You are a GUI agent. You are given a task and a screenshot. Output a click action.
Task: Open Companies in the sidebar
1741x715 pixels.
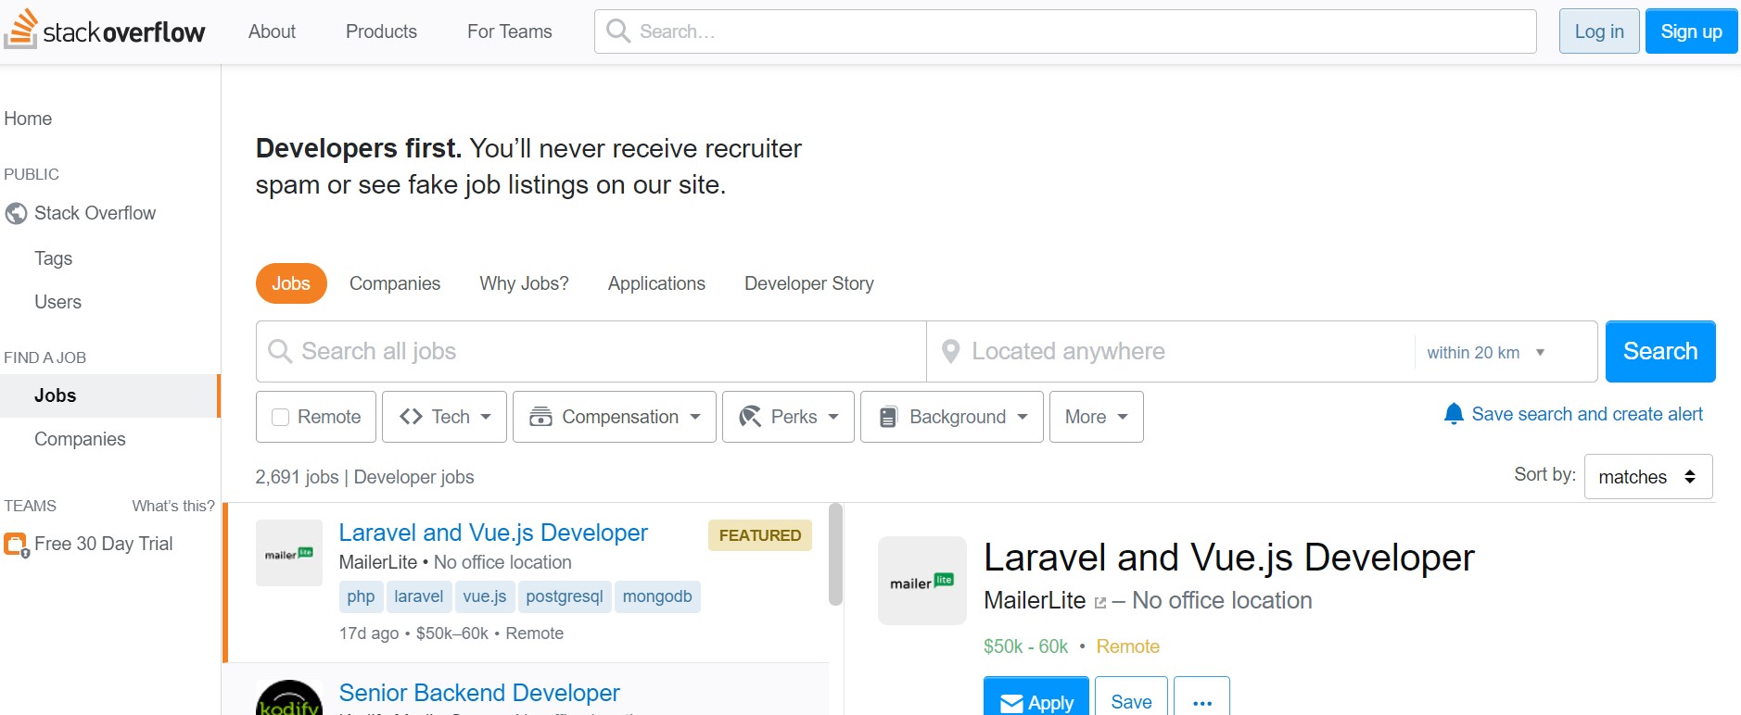tap(80, 439)
